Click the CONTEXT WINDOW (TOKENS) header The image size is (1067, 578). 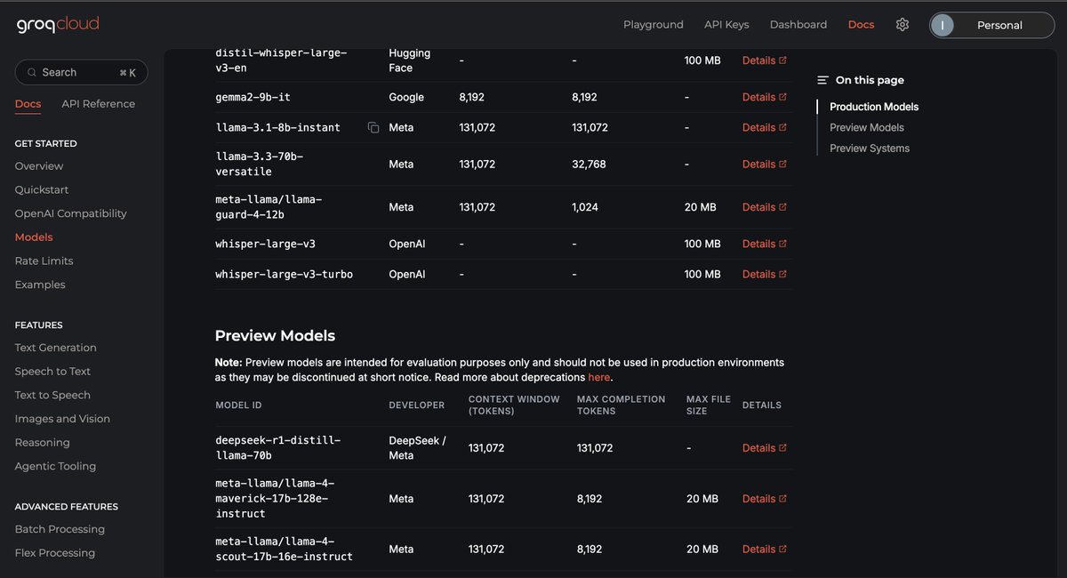point(514,405)
